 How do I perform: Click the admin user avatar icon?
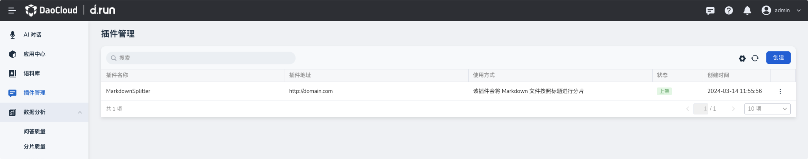tap(766, 11)
